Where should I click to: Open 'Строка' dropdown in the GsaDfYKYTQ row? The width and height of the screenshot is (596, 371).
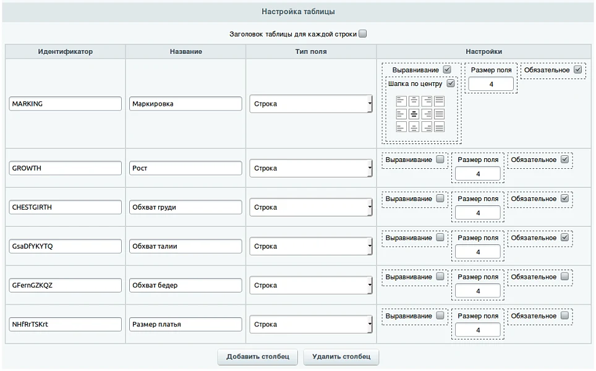pyautogui.click(x=311, y=246)
